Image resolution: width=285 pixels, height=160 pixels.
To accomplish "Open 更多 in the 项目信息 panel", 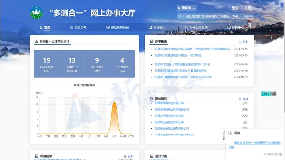I will pos(130,157).
